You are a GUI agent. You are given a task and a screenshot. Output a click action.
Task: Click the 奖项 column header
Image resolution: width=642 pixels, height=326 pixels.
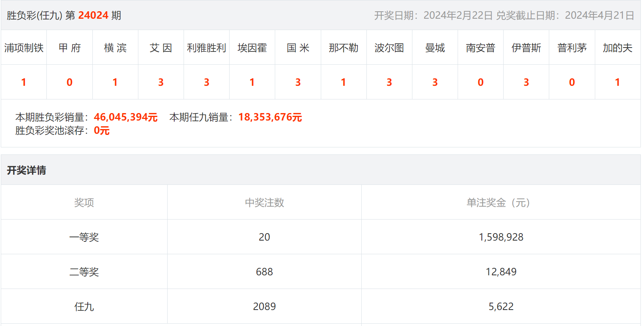point(84,202)
